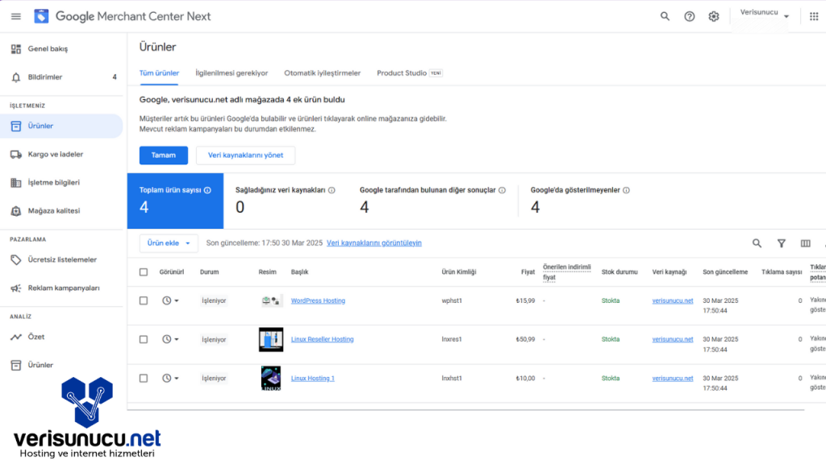Click the Tamam button
Screen dimensions: 826x464
(x=163, y=155)
